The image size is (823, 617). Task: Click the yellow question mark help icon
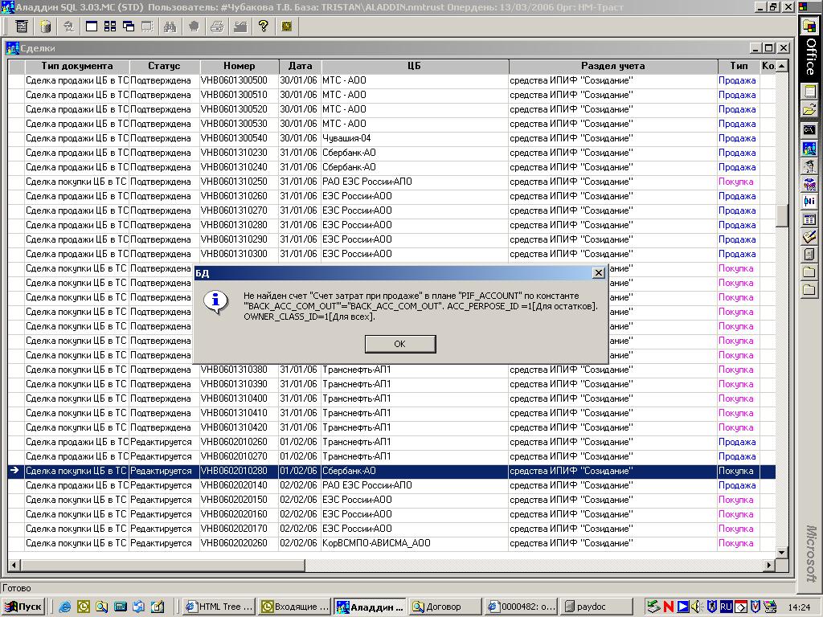[x=263, y=26]
